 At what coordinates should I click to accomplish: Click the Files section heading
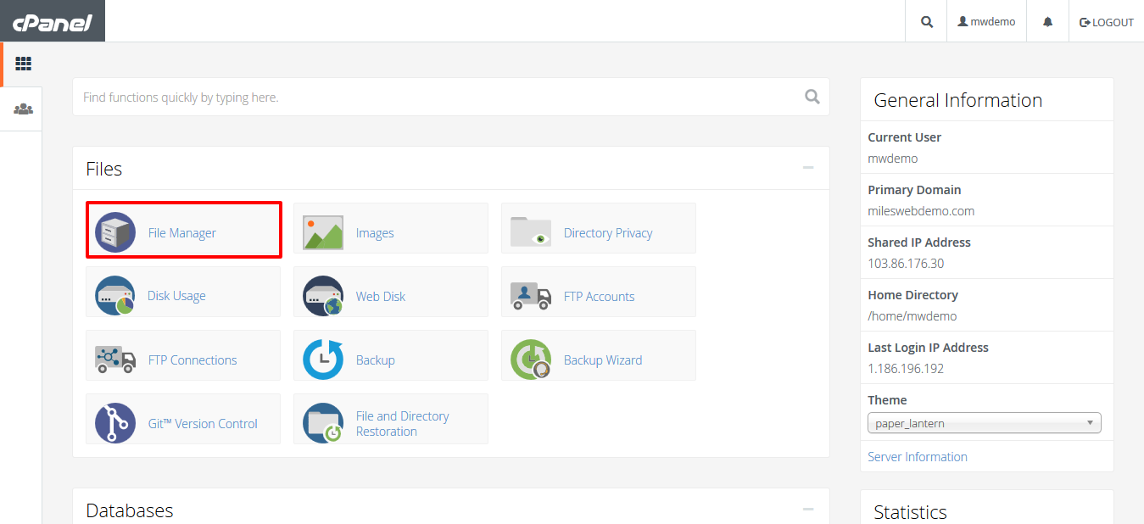[104, 169]
